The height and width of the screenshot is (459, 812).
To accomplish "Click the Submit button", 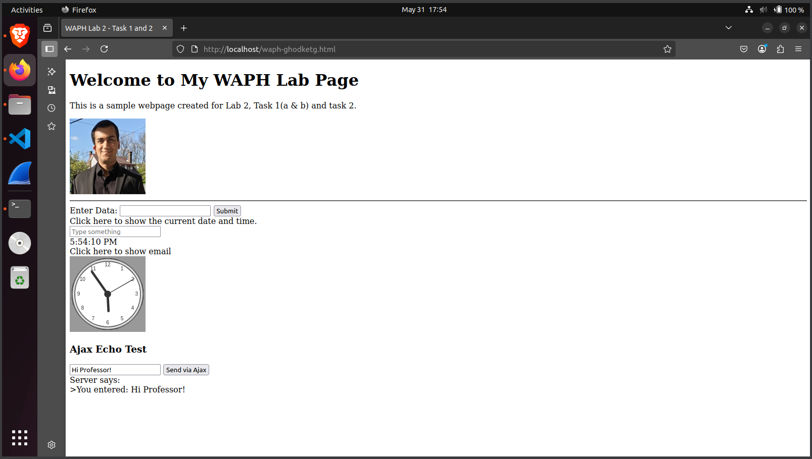I will click(227, 211).
